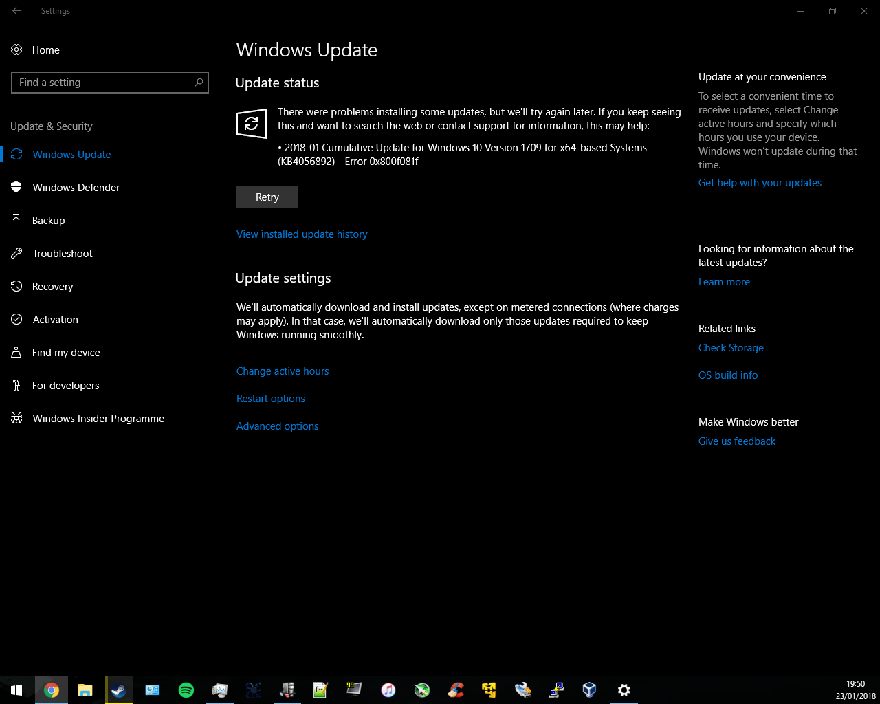Screen dimensions: 880x704
Task: Open Find my device section
Action: [66, 353]
